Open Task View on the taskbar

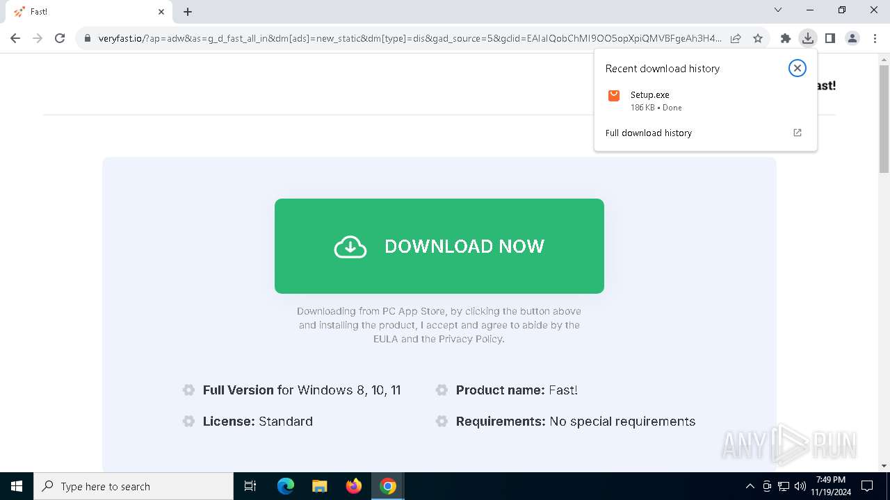coord(250,486)
